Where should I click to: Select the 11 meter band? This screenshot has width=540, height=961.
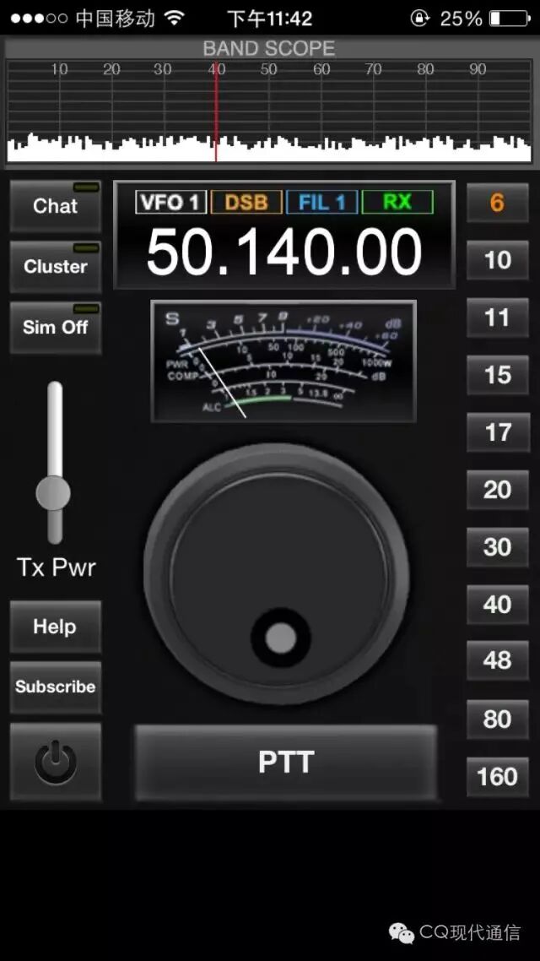point(497,318)
